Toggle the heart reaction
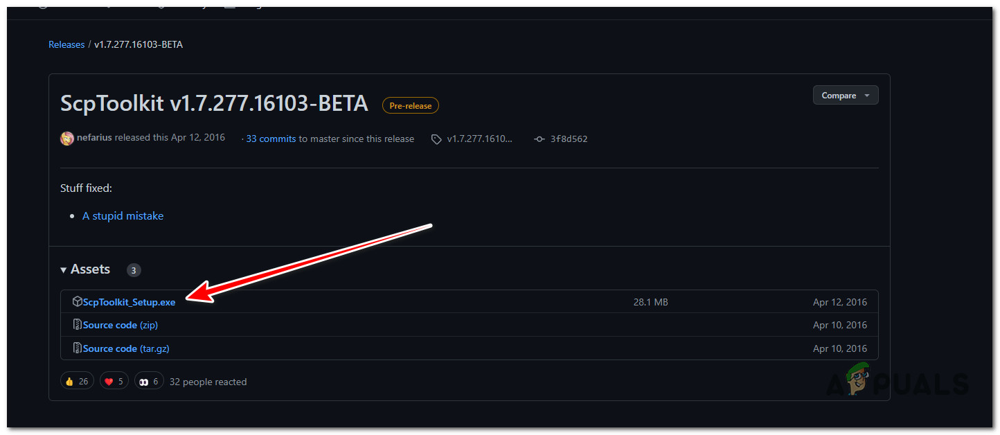 (x=114, y=382)
